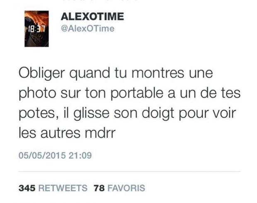Image resolution: width=257 pixels, height=203 pixels.
Task: Click the word photo in tweet
Action: (x=37, y=93)
